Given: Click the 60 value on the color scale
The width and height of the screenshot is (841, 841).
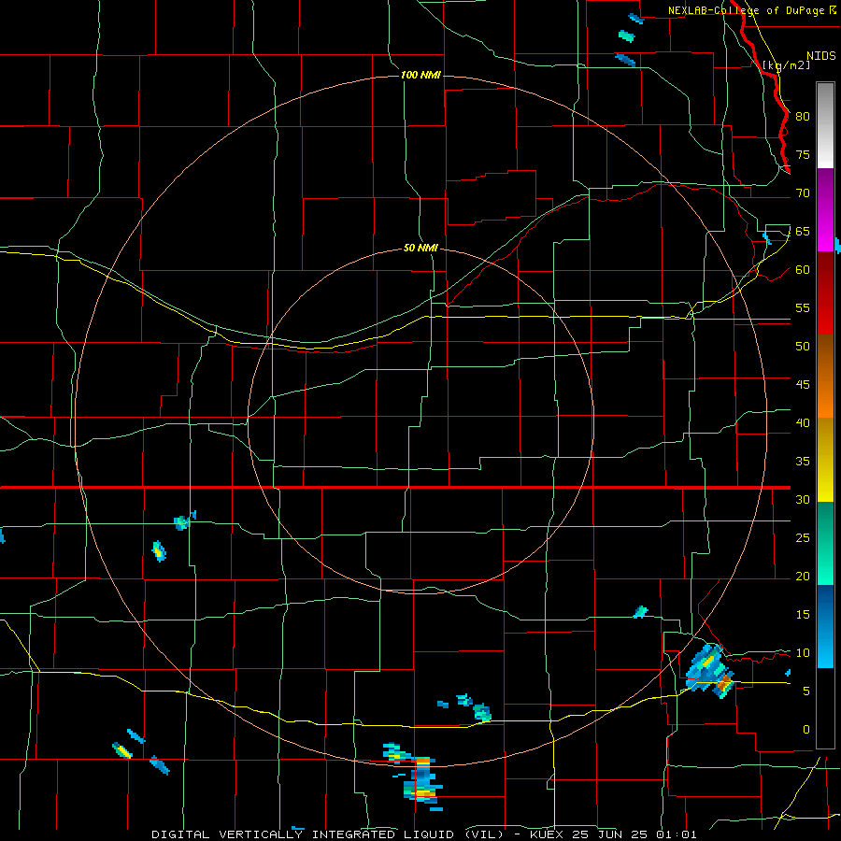Looking at the screenshot, I should pyautogui.click(x=803, y=270).
